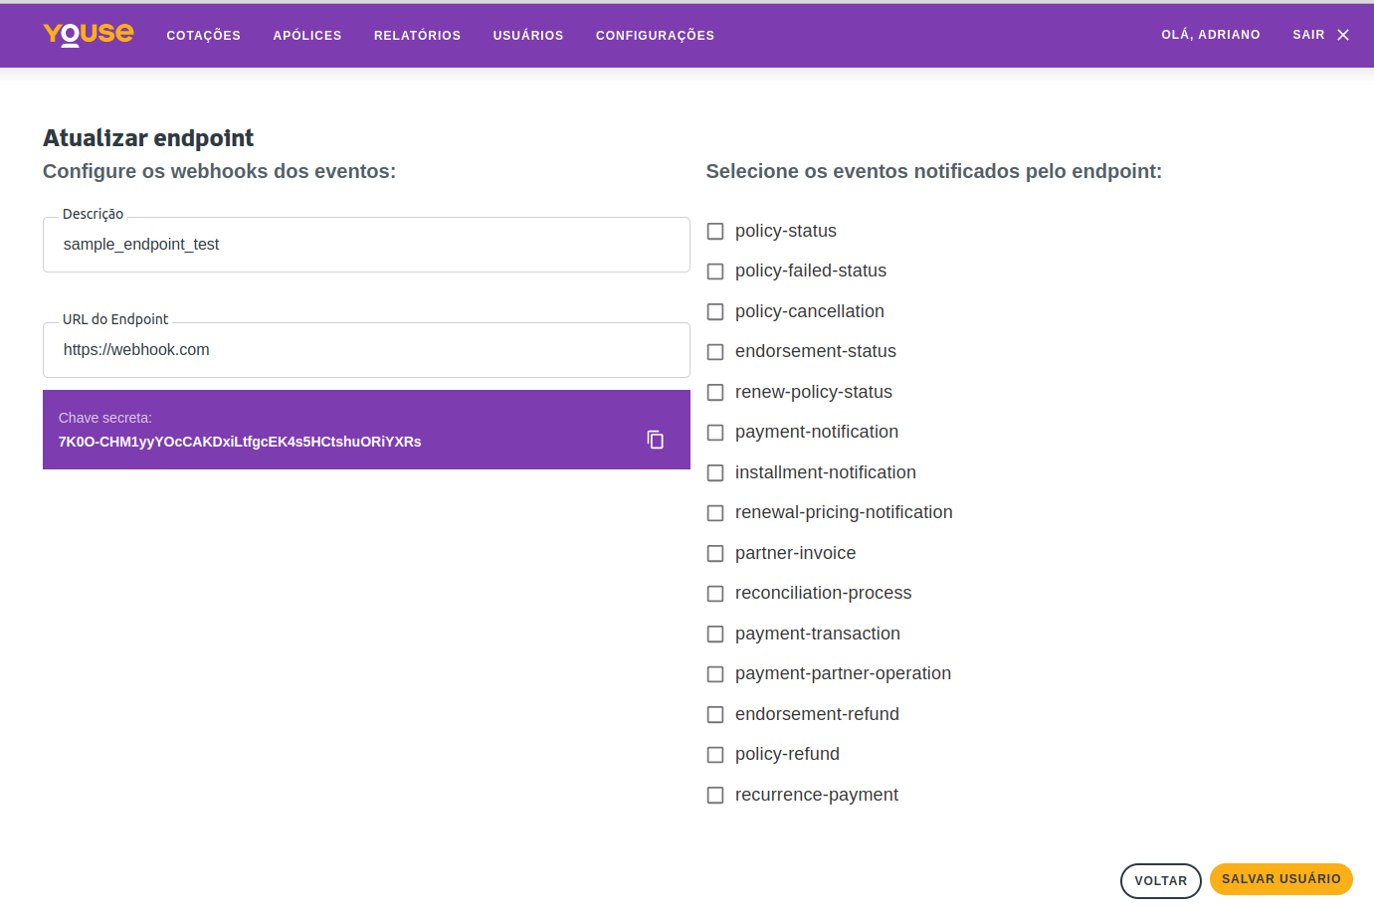
Task: Check installment-notification event box
Action: point(715,473)
